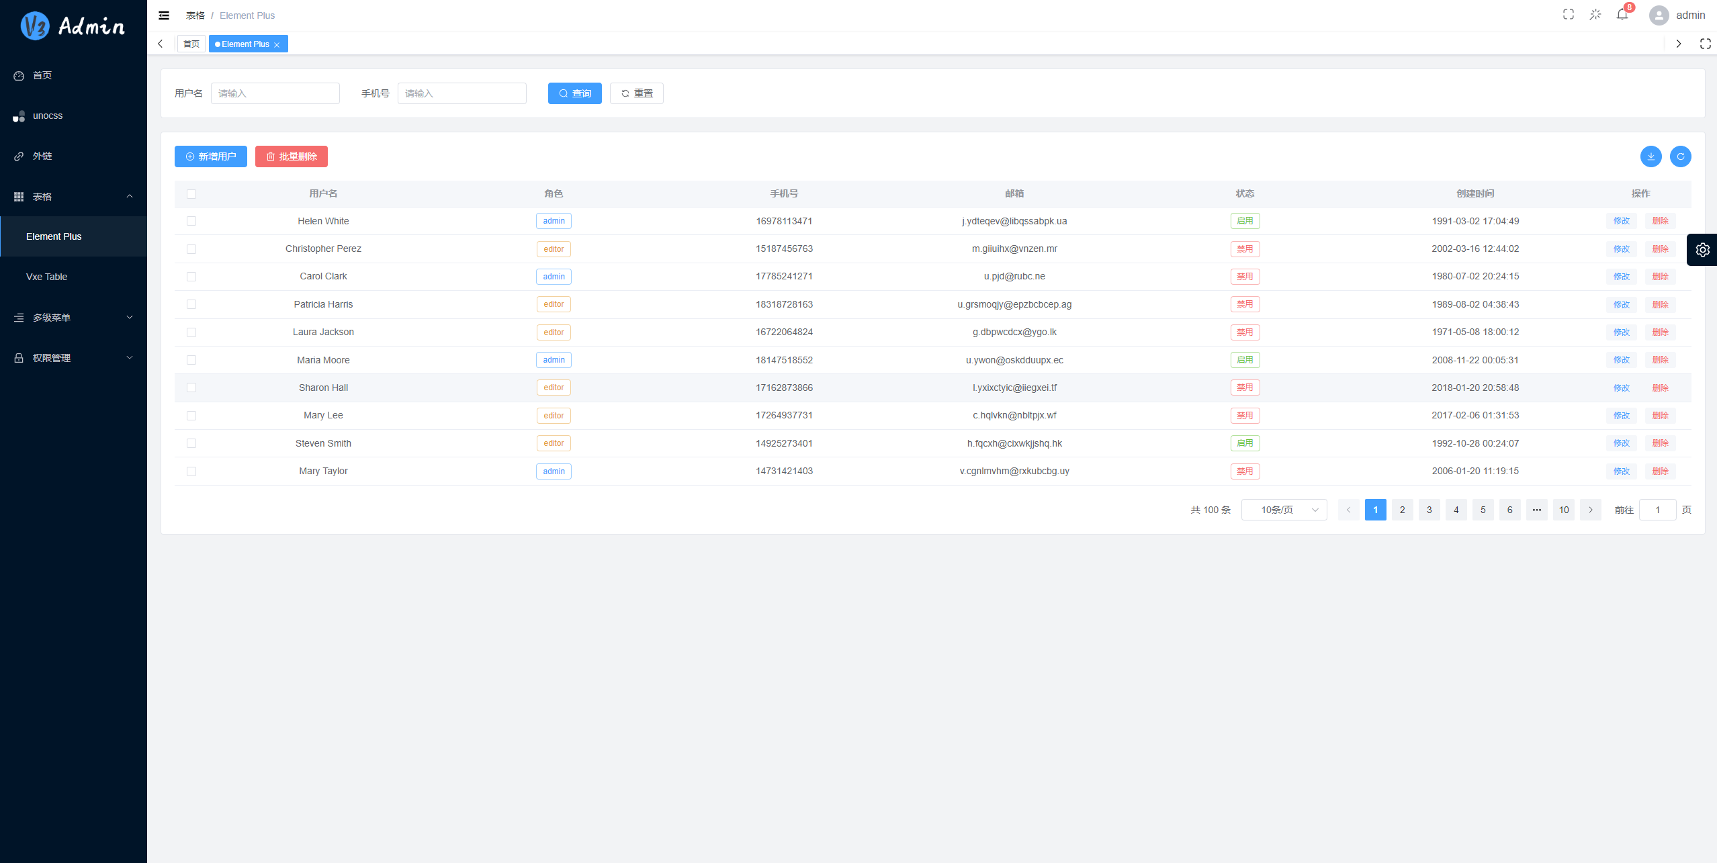Screen dimensions: 1717x863
Task: Open the notification bell with badge 8
Action: 1622,15
